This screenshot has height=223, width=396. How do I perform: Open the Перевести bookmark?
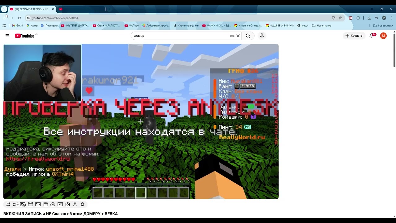coord(49,26)
